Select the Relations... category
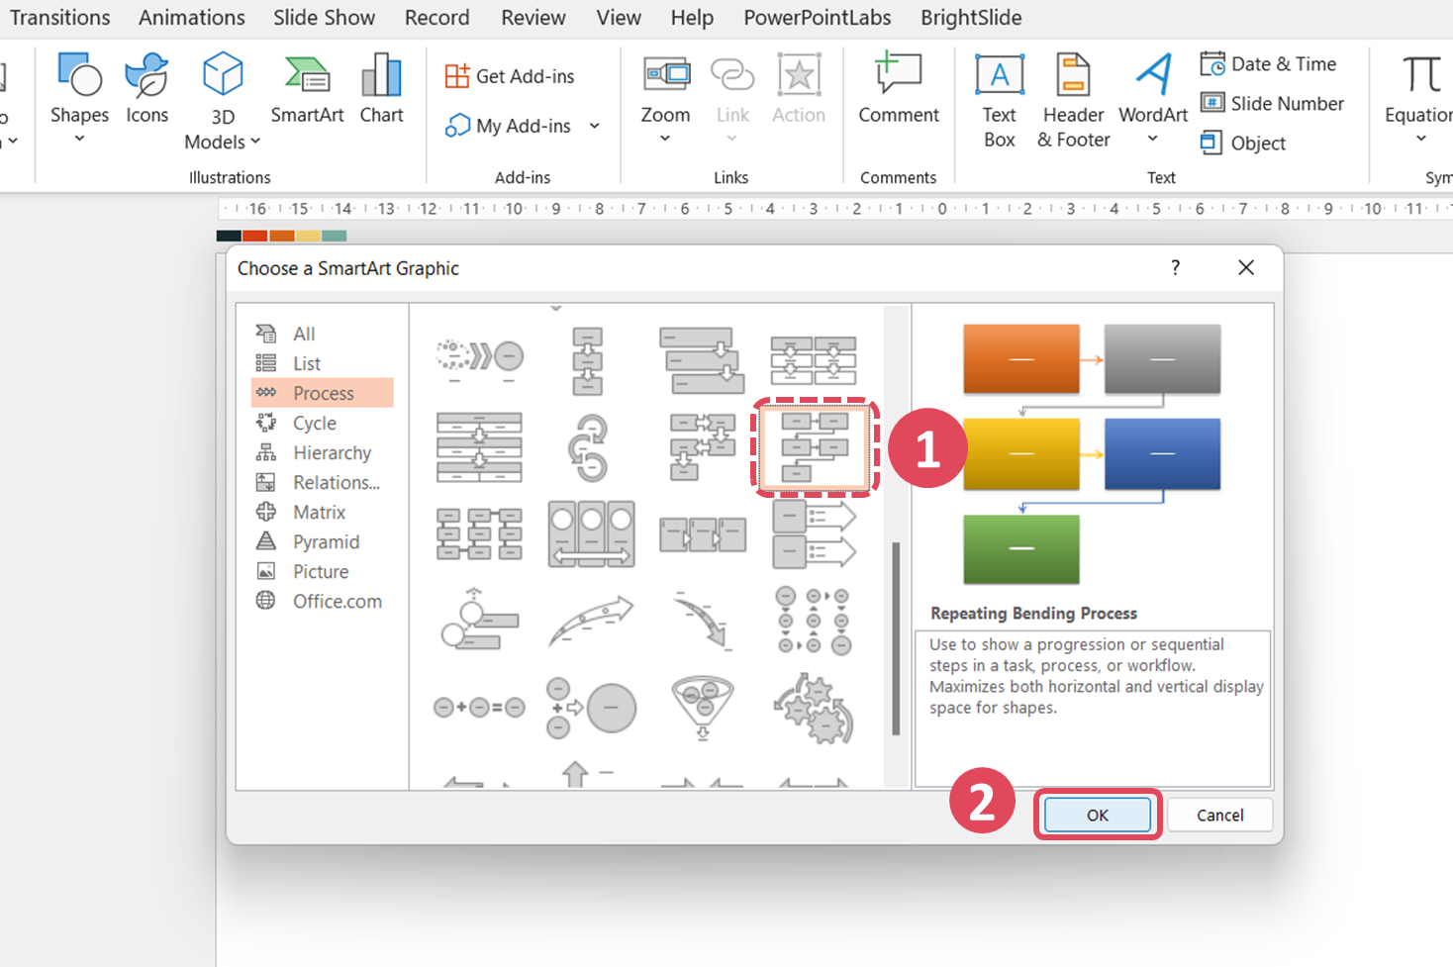This screenshot has width=1453, height=967. click(323, 482)
